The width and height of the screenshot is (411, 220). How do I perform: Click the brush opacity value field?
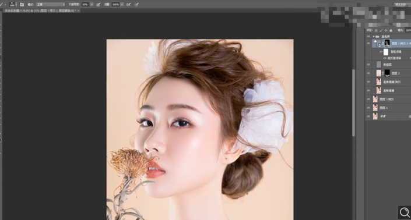pos(85,5)
